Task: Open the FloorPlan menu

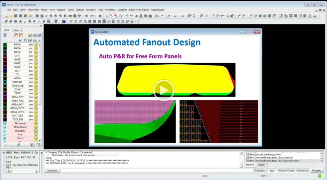Action: 33,10
